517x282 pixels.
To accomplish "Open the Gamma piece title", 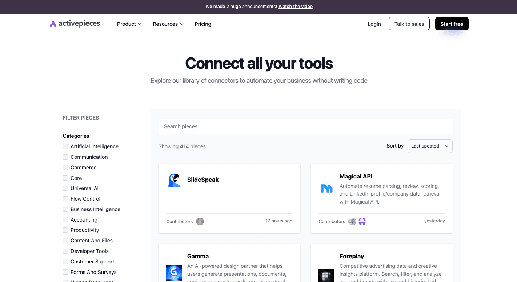I will [198, 256].
